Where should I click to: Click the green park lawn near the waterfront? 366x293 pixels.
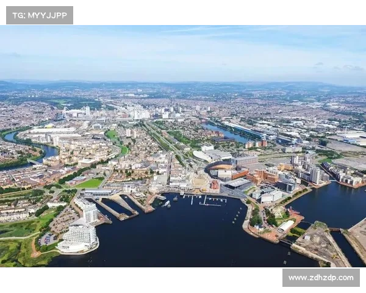tap(91, 183)
